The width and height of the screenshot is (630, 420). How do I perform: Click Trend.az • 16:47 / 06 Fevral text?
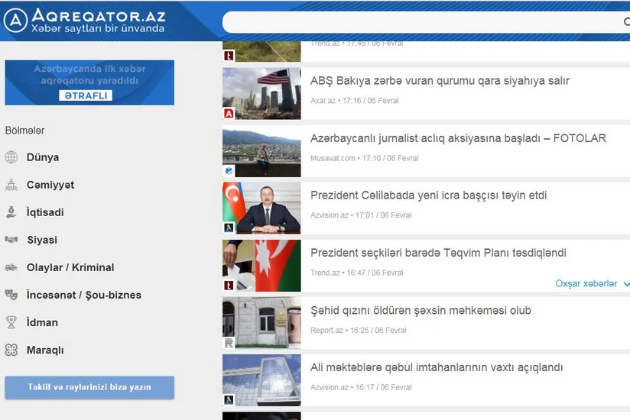[357, 273]
